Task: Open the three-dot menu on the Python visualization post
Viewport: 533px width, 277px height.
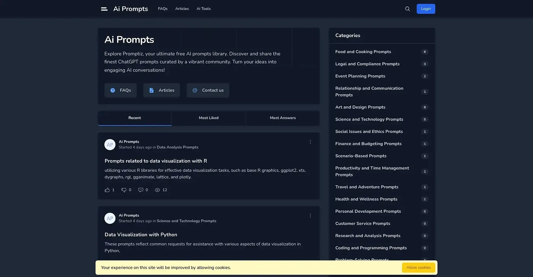Action: pos(310,215)
